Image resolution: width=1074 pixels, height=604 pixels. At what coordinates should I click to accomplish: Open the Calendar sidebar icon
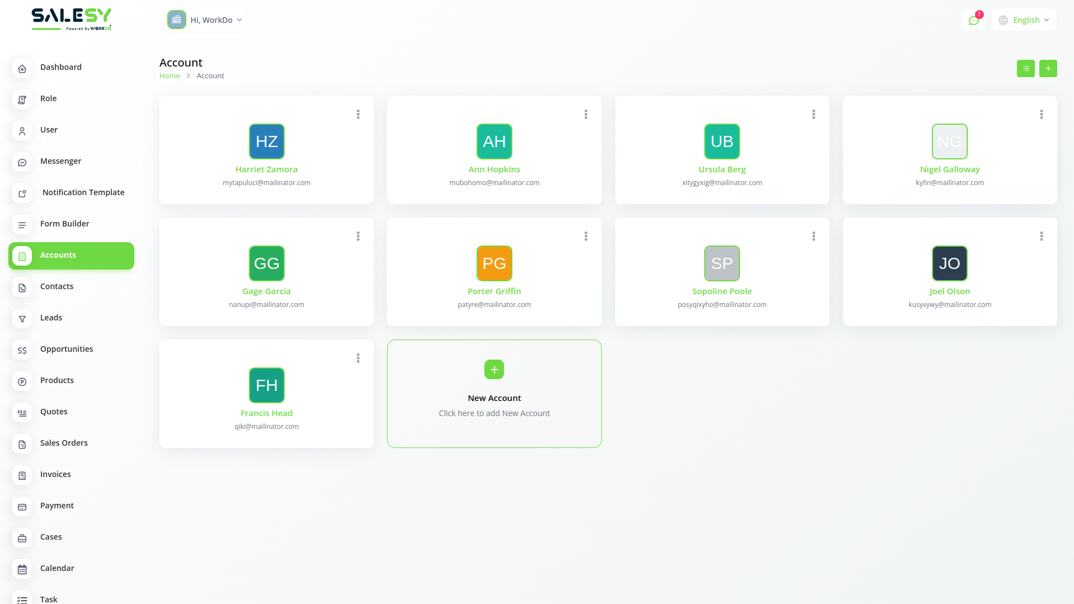[x=22, y=569]
